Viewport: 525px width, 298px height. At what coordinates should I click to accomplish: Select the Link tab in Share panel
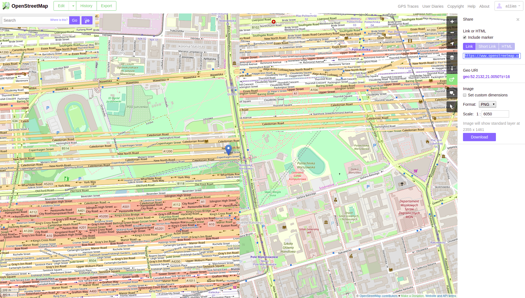coord(469,46)
